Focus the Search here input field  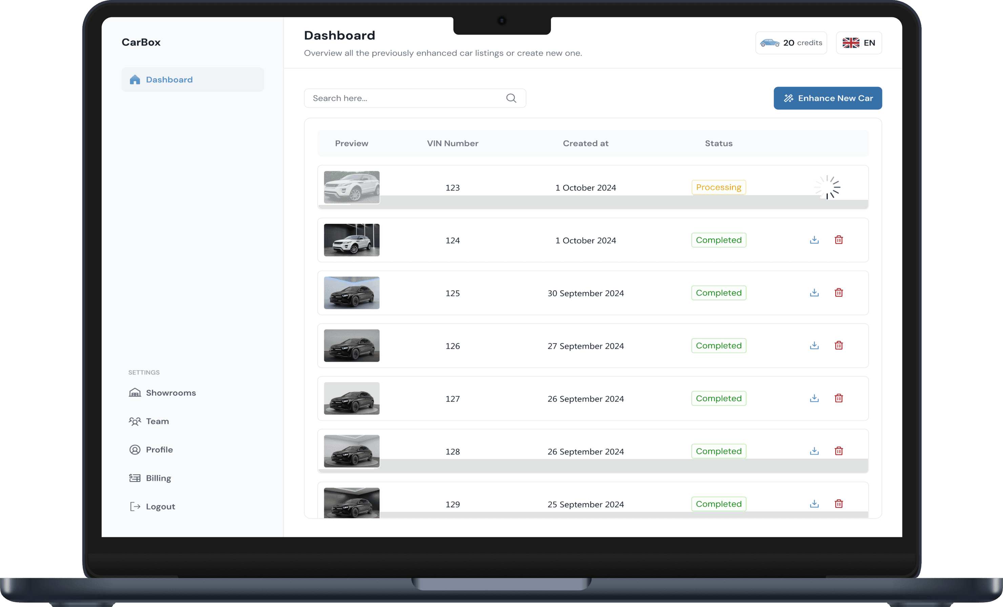415,98
